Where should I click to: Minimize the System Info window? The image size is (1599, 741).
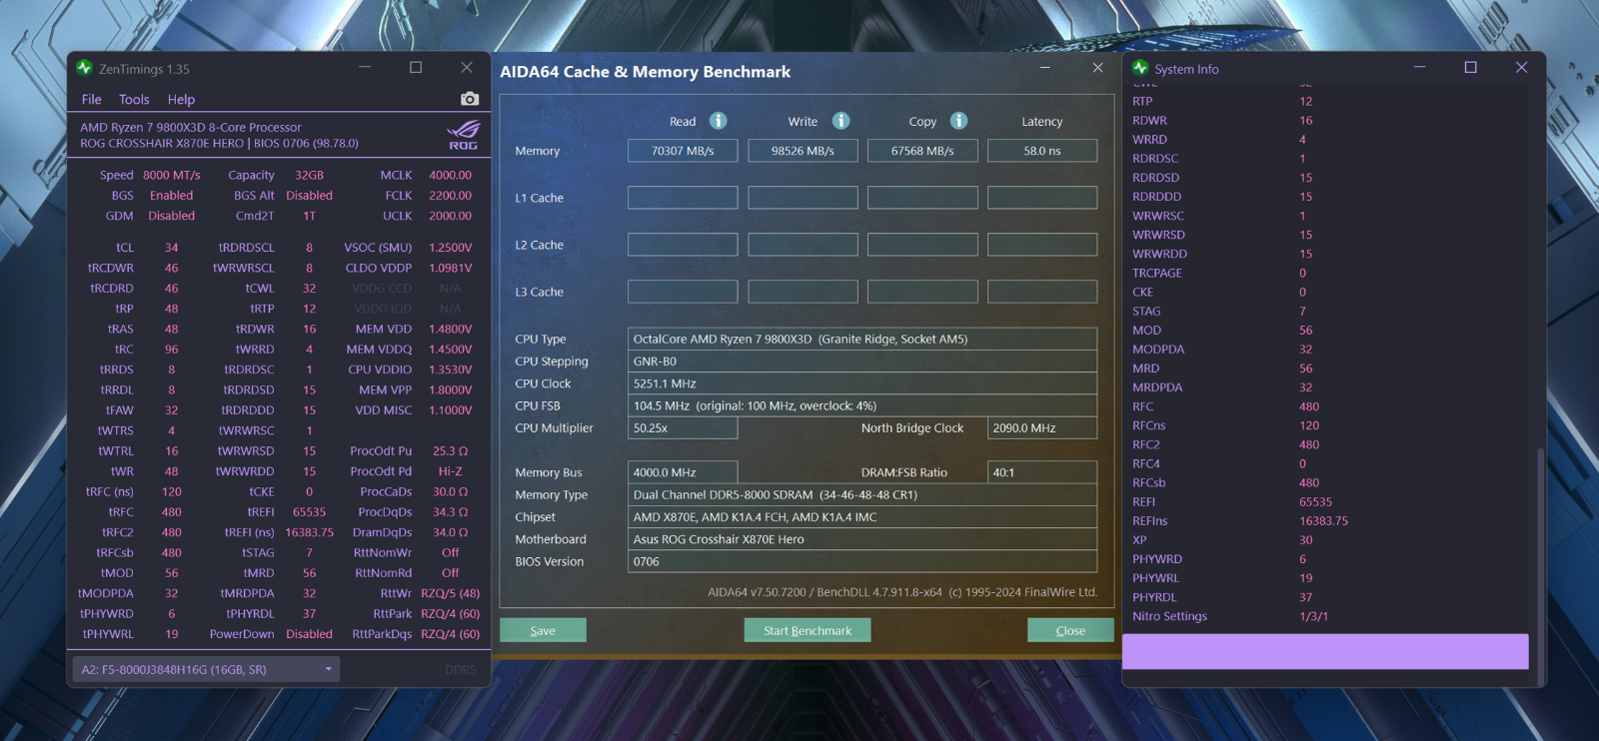tap(1420, 67)
